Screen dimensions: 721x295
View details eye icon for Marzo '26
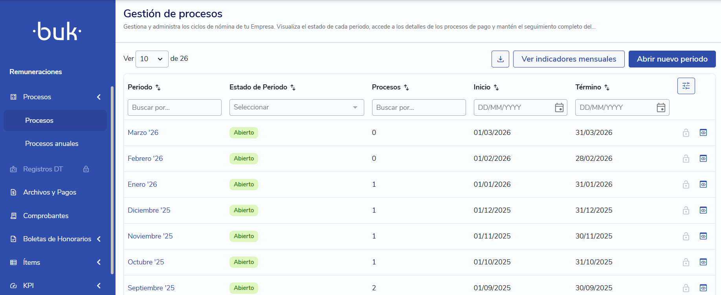(x=703, y=133)
